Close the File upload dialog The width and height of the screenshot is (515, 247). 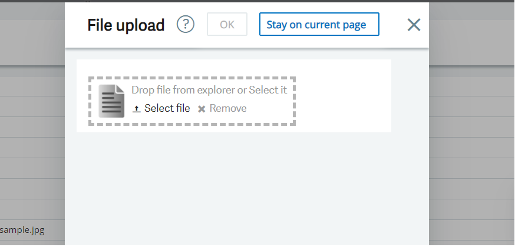(414, 25)
